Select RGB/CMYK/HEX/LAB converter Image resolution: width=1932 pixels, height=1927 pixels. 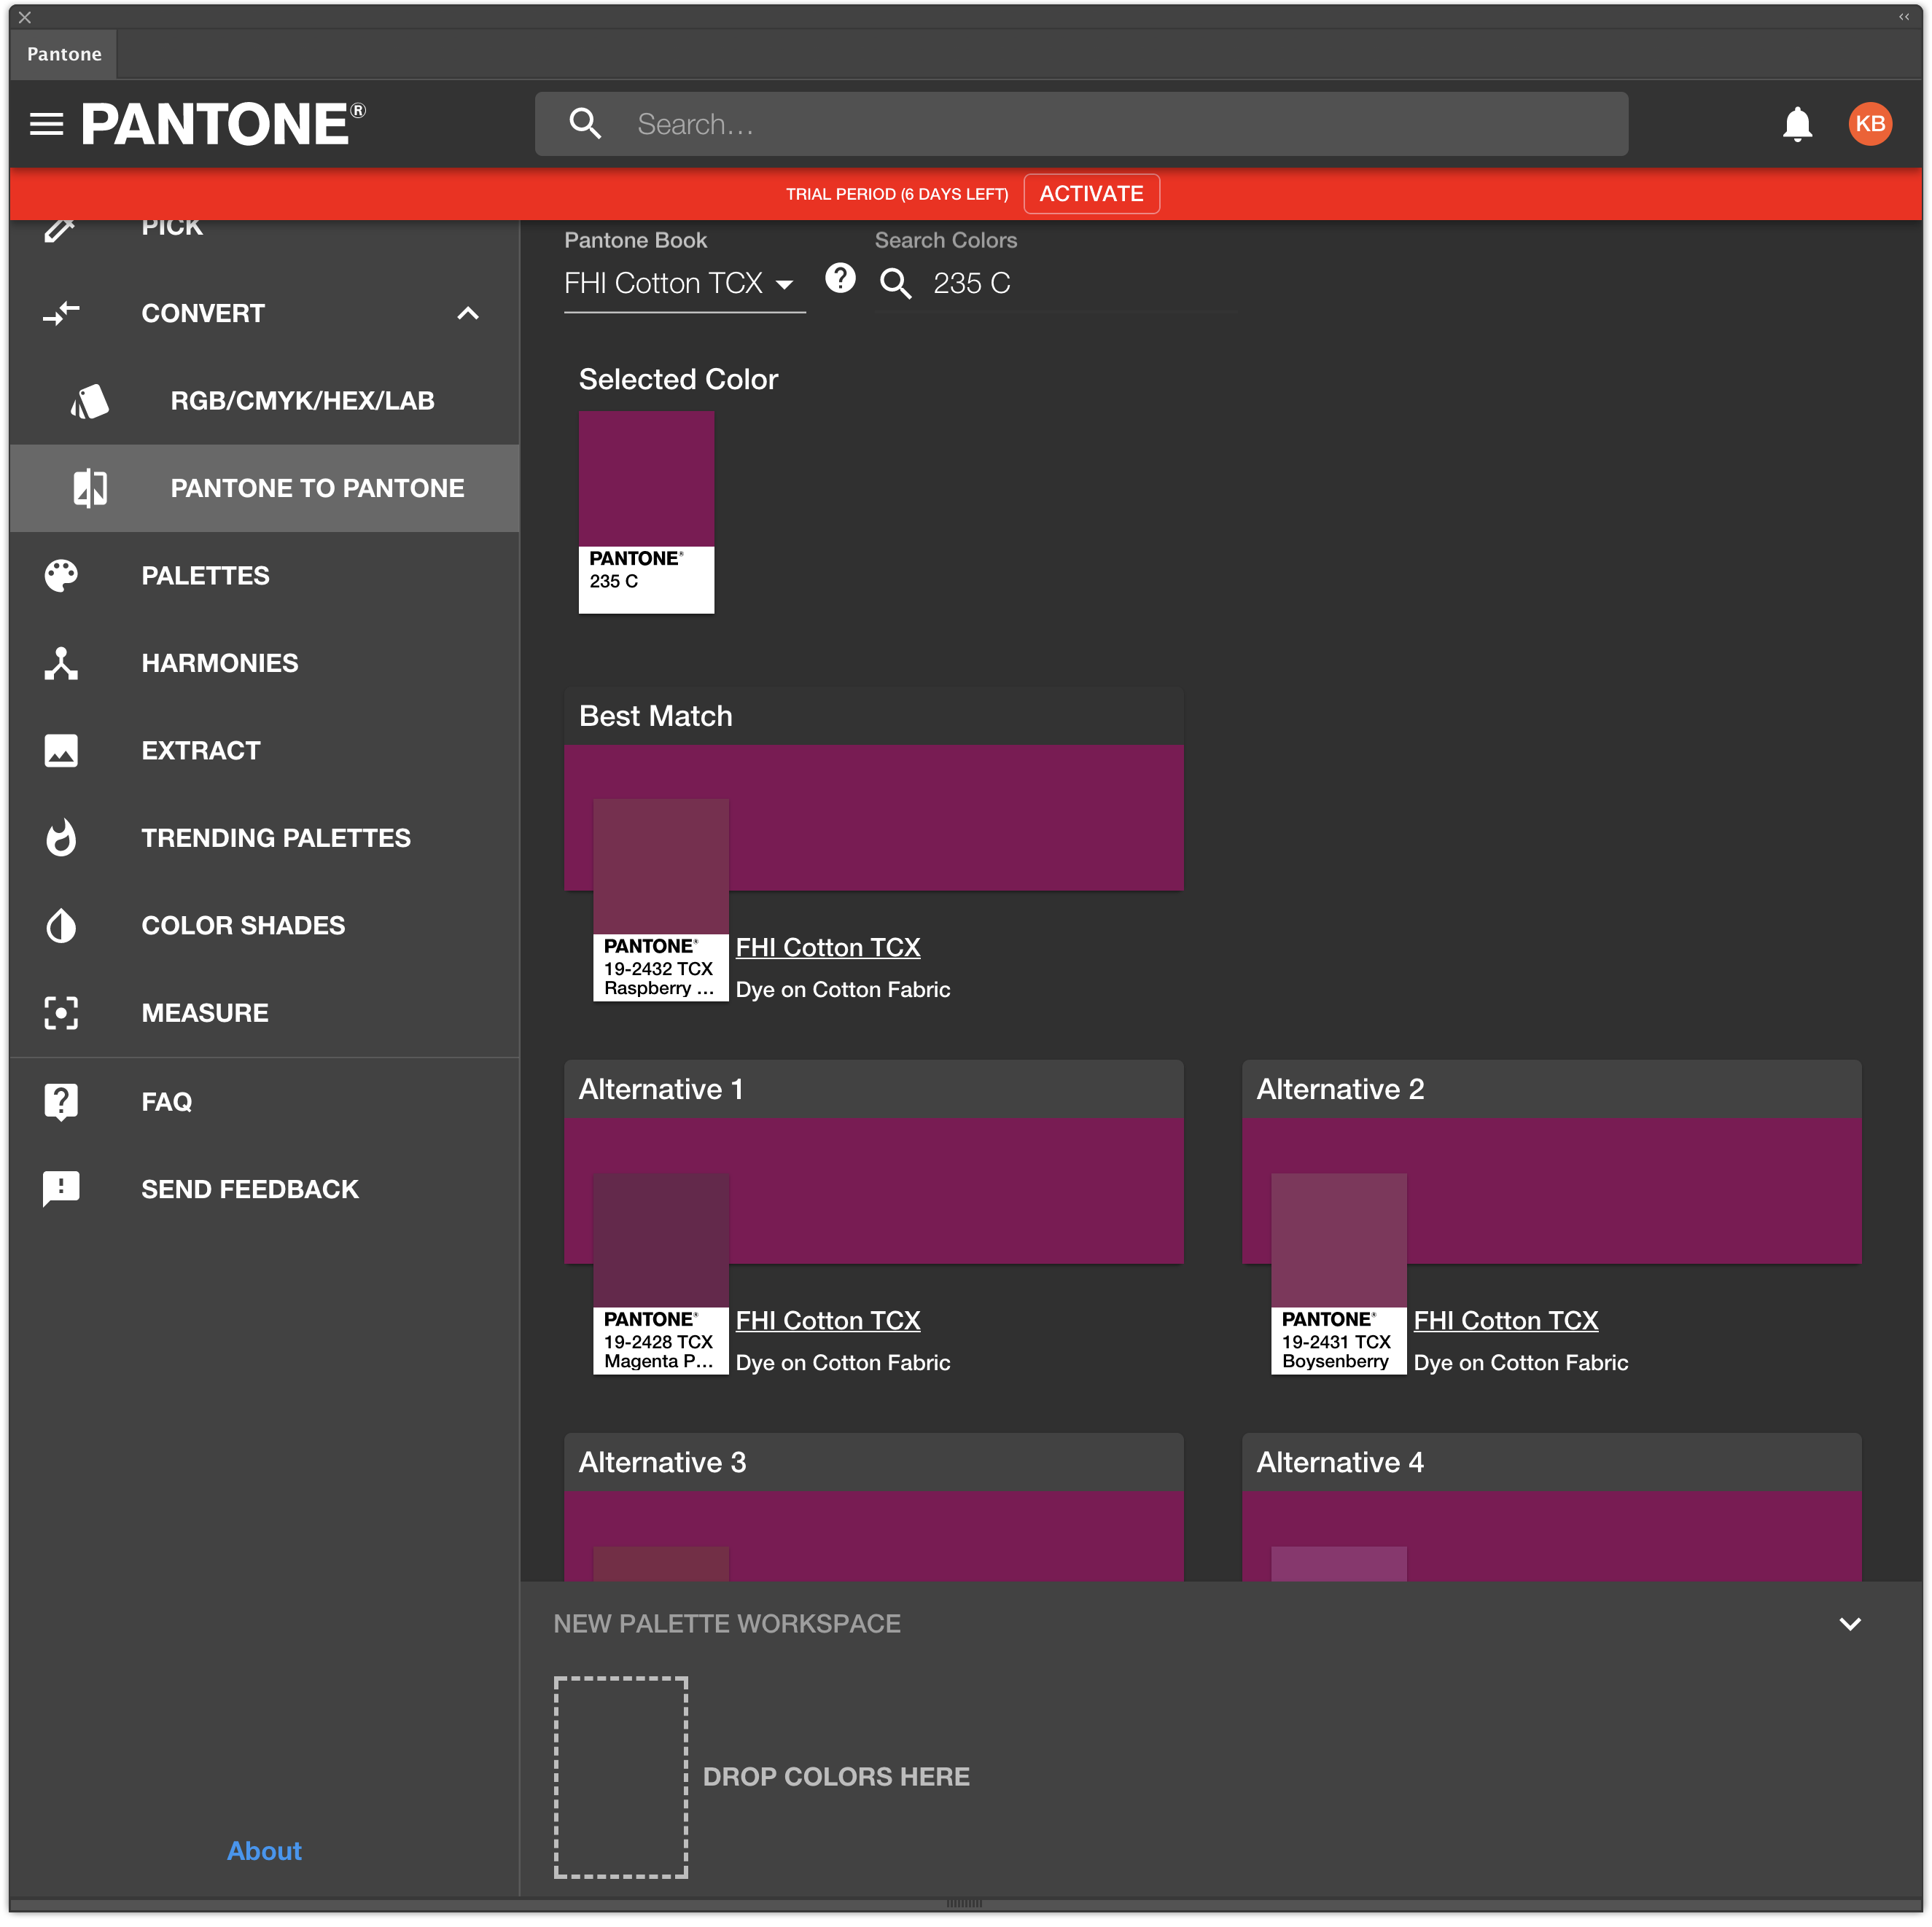(264, 401)
